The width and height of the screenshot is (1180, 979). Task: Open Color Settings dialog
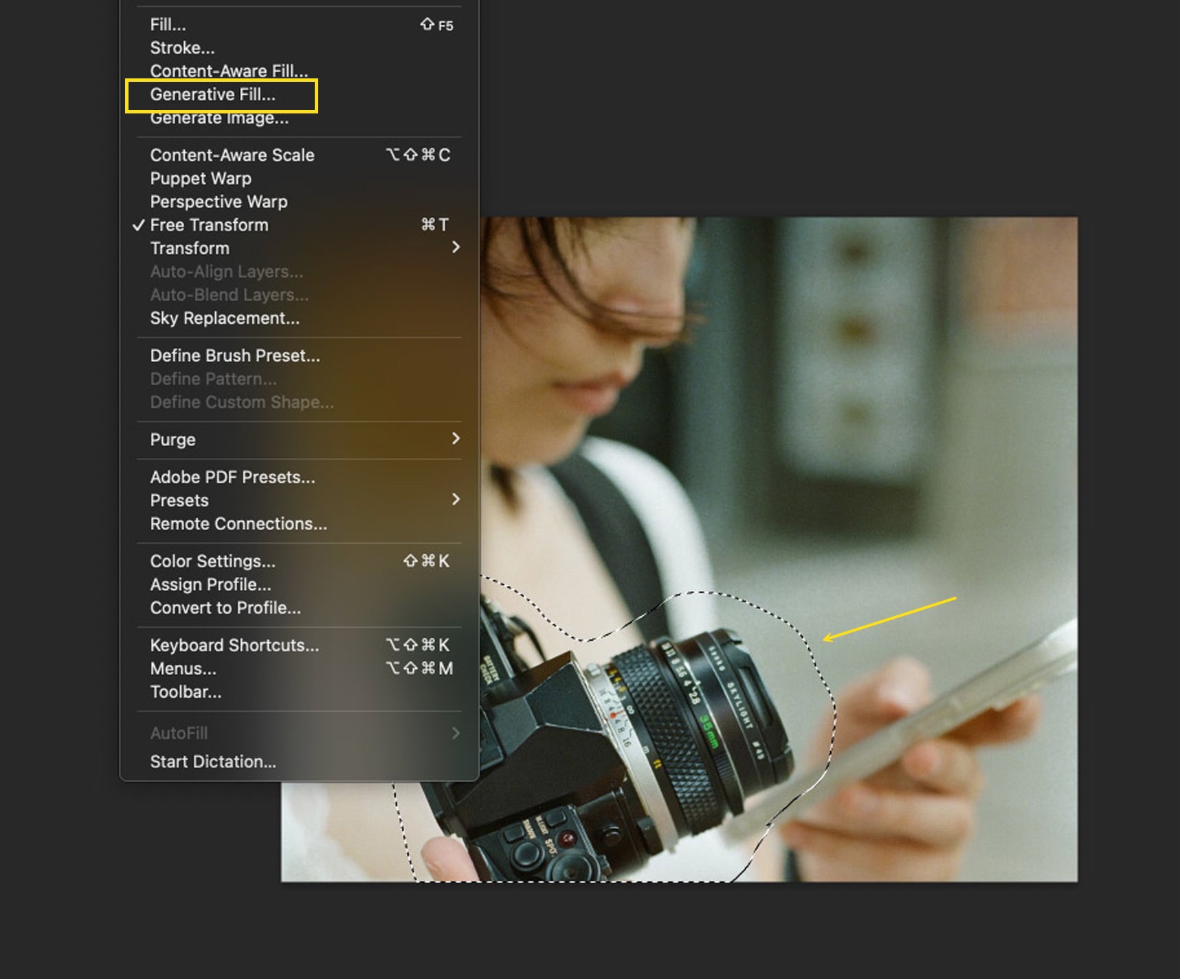point(212,562)
